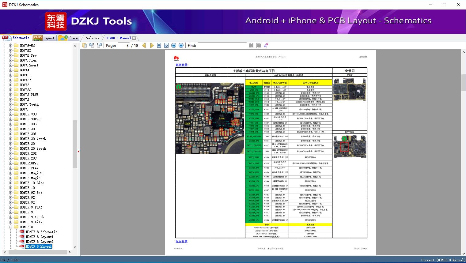Open the Welcome tab
The height and width of the screenshot is (263, 466).
pos(93,38)
